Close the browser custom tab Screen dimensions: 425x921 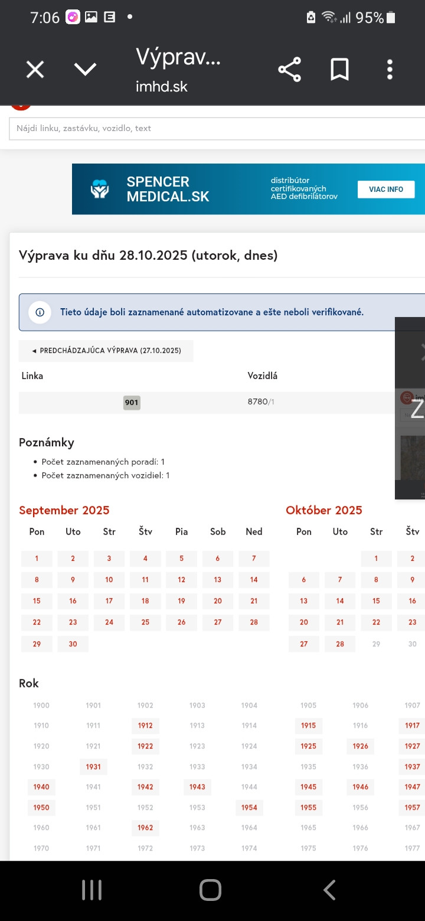[35, 70]
